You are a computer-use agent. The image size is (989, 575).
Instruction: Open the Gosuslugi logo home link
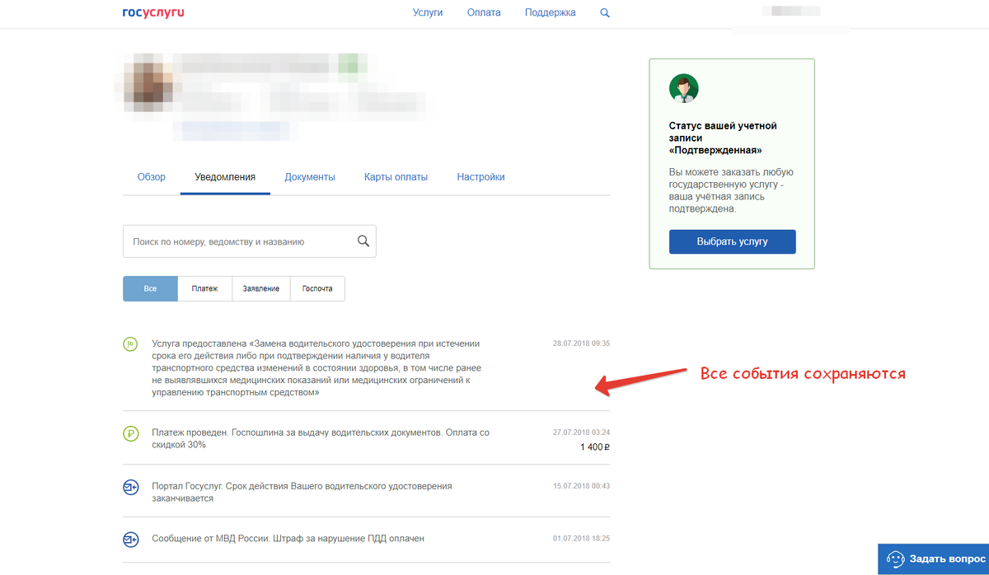pos(153,12)
